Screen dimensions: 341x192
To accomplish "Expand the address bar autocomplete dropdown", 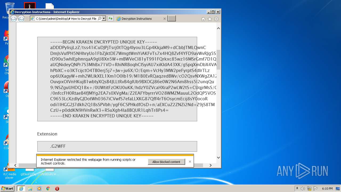I will (104, 18).
